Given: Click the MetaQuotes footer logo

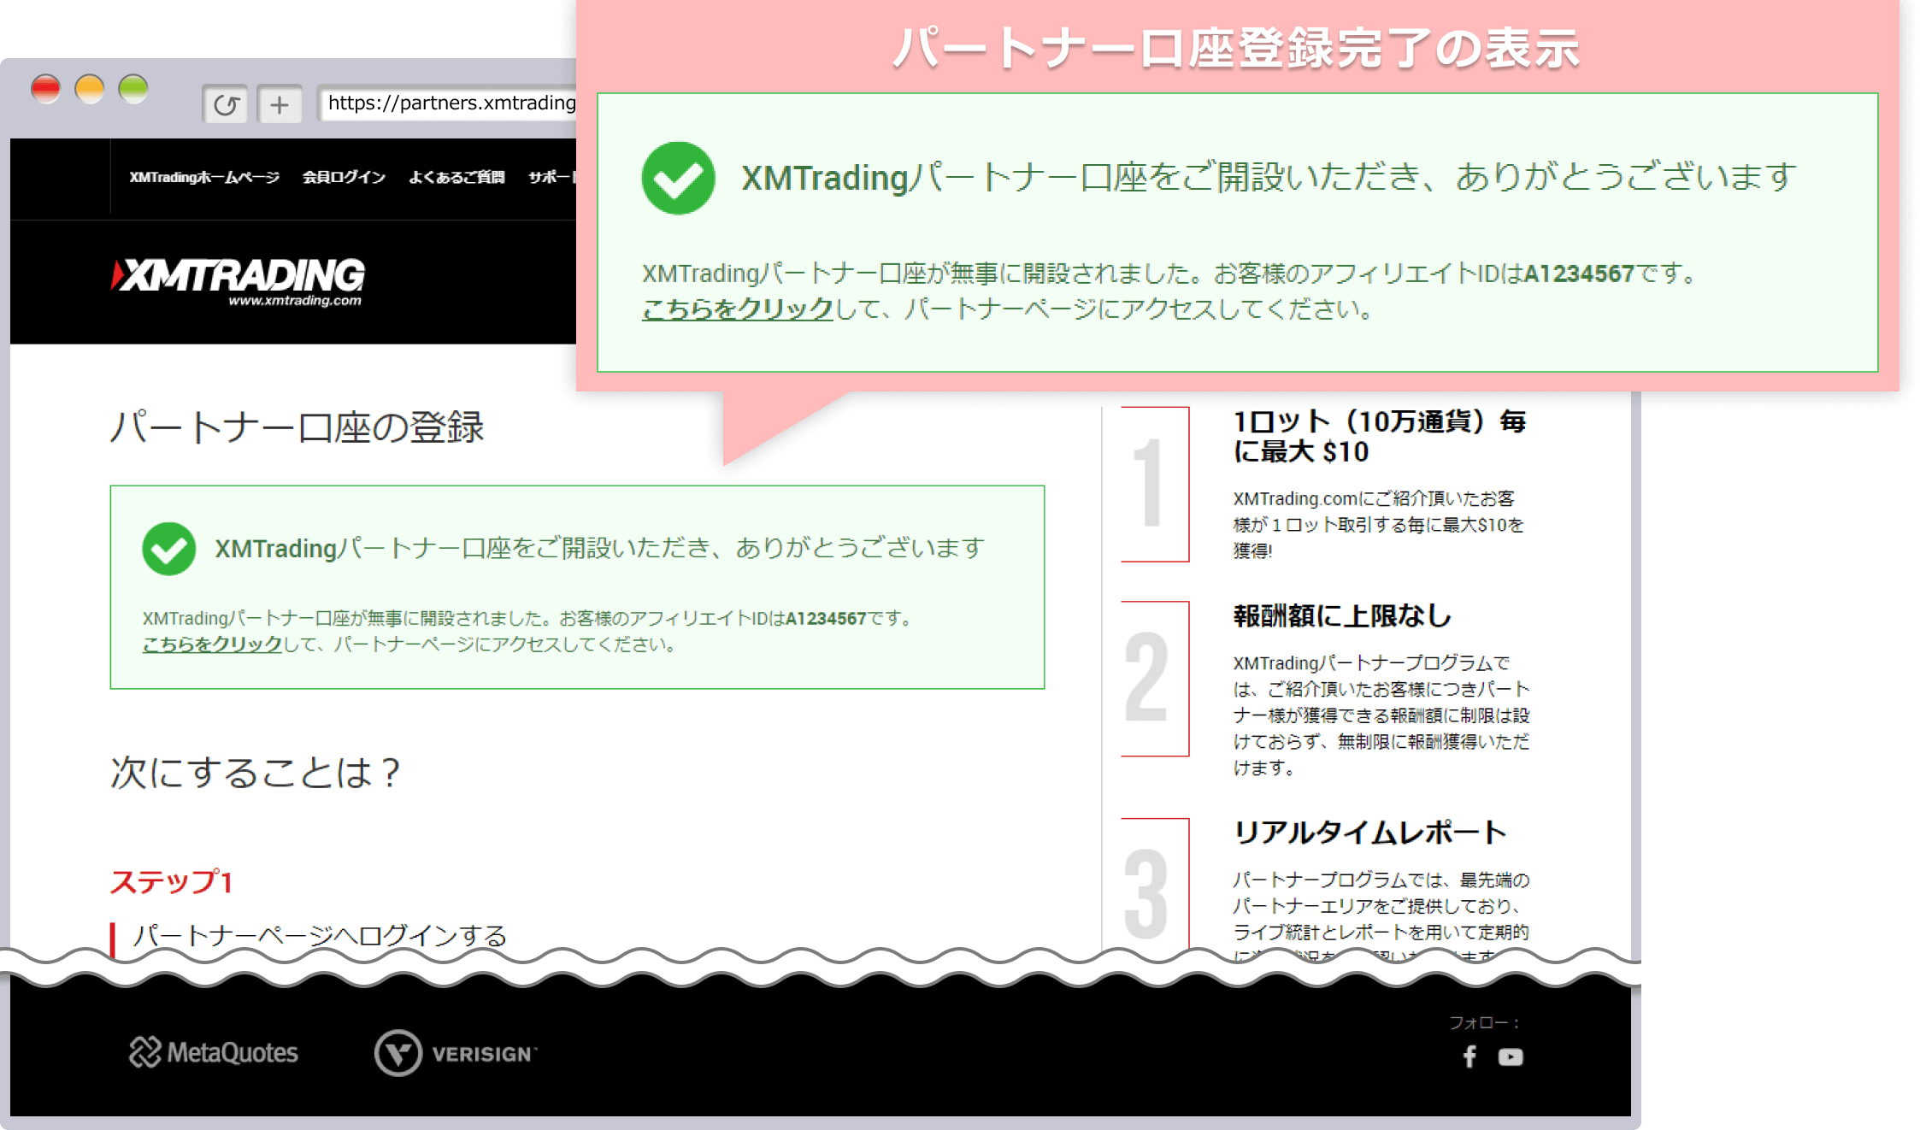Looking at the screenshot, I should coord(214,1052).
